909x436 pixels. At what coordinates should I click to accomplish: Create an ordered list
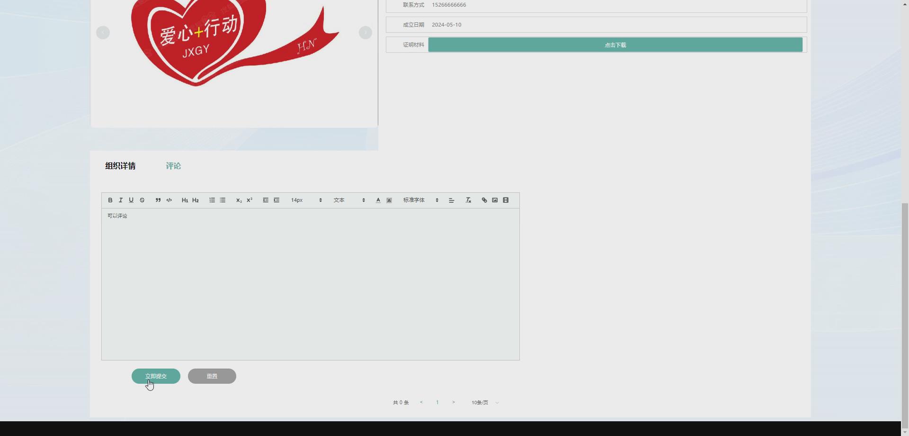[212, 200]
